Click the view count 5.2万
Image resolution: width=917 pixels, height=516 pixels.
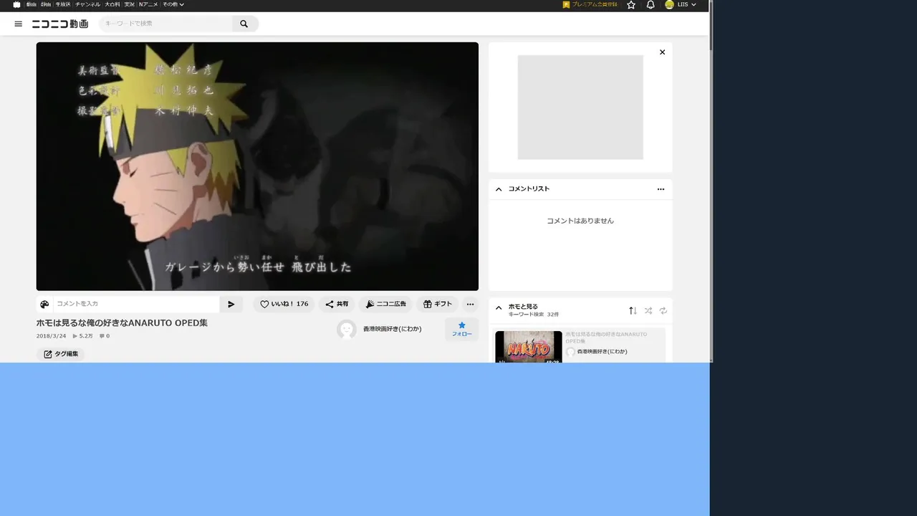point(83,336)
